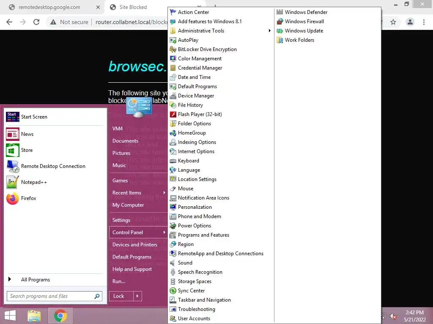Open the taskbar clock showing 2:42 PM
433x324 pixels.
414,316
